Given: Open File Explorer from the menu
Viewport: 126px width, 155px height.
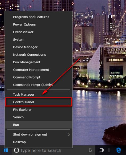Looking at the screenshot, I should click(x=39, y=109).
